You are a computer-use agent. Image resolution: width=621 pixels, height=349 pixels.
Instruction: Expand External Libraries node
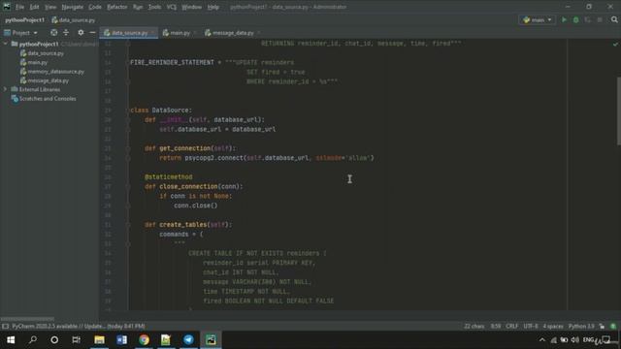pos(5,89)
